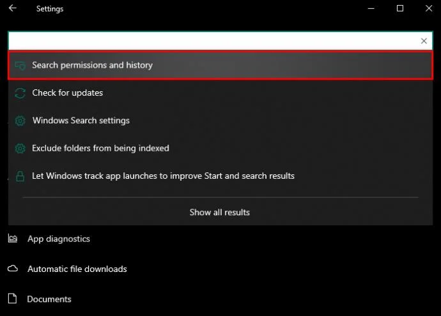441x316 pixels.
Task: Click the Automatic file downloads cloud icon
Action: (13, 269)
